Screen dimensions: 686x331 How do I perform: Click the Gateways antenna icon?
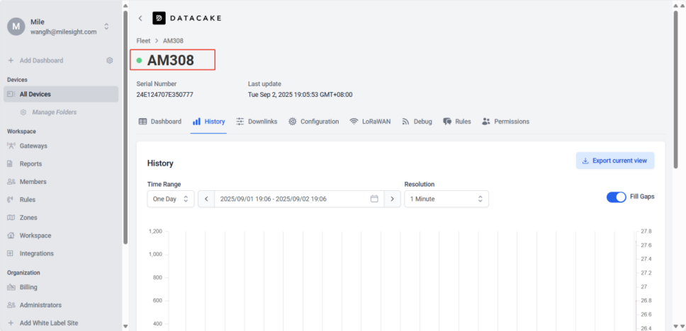click(11, 146)
